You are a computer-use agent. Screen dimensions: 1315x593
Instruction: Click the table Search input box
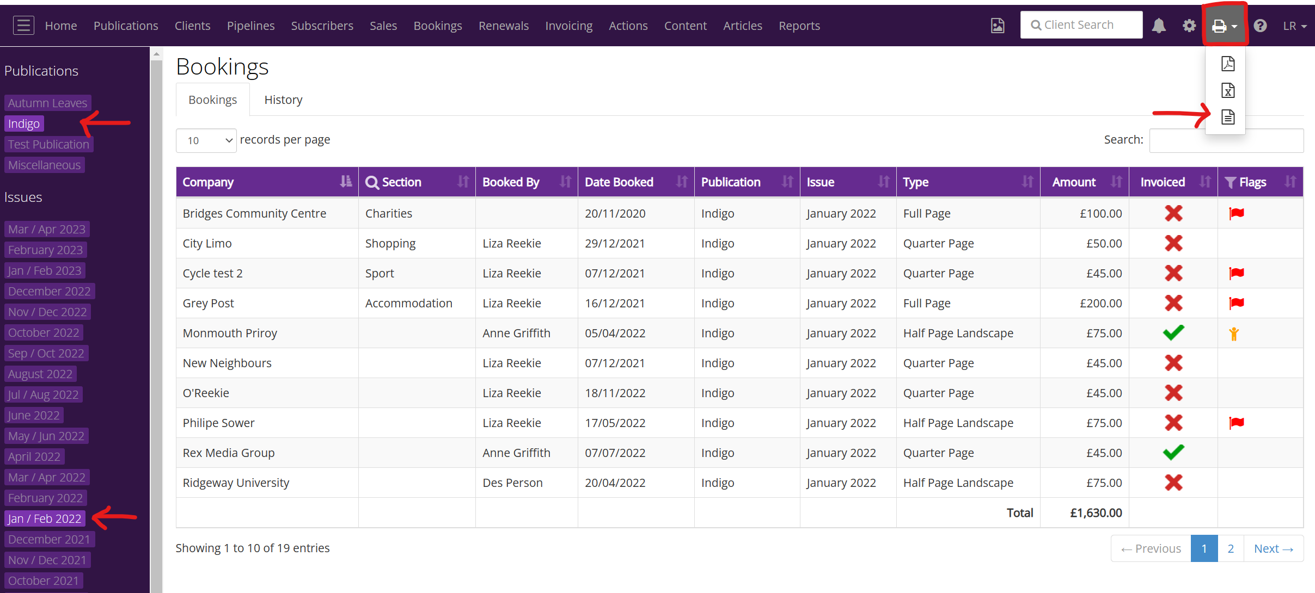click(x=1226, y=140)
